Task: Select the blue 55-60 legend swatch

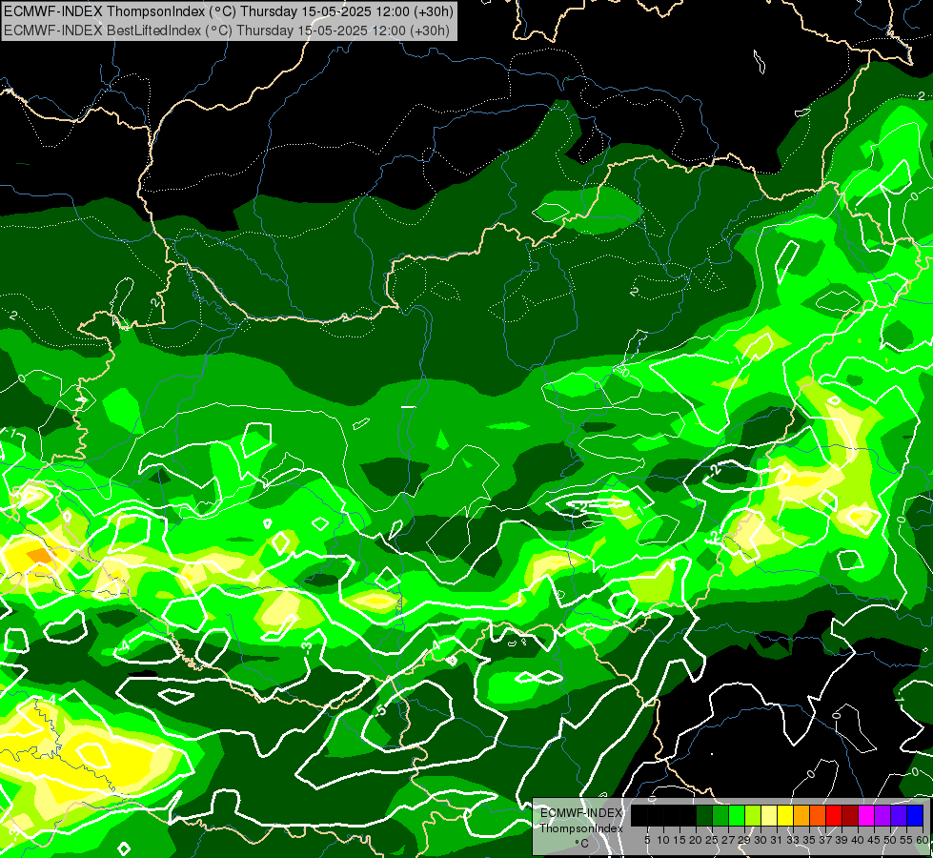Action: click(x=915, y=815)
